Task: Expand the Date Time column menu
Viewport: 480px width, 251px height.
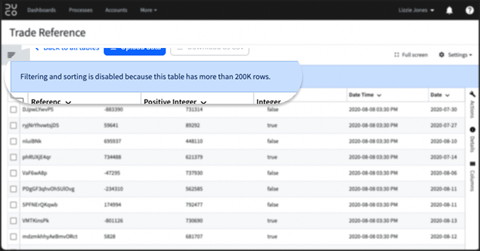Action: 379,95
